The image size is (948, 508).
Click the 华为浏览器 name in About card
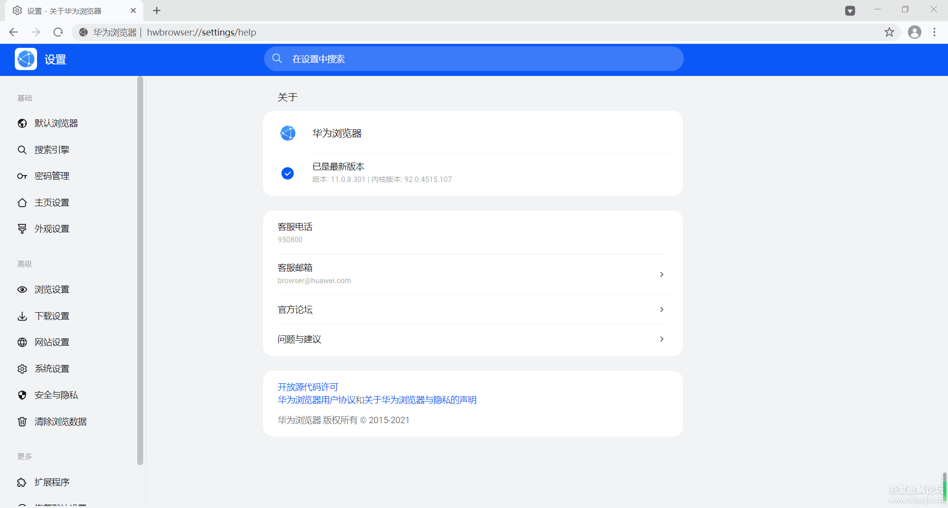pos(337,133)
